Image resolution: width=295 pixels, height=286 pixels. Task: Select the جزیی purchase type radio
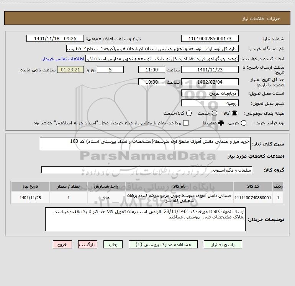pos(243,123)
